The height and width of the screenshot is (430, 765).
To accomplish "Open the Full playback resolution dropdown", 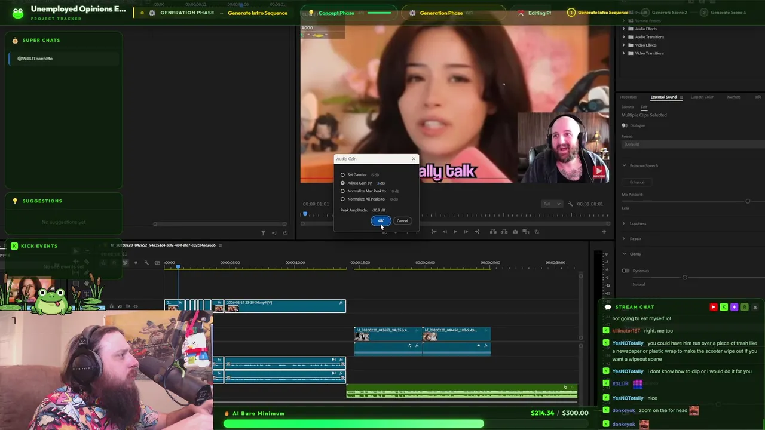I will pyautogui.click(x=552, y=204).
